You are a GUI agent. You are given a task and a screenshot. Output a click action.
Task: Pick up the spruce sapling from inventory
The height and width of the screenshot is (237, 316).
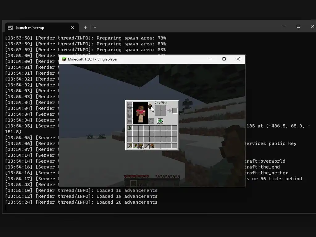pos(130,128)
